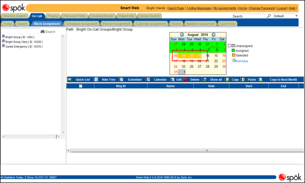Viewport: 305px width, 183px height.
Task: Open the My Assignments link
Action: pyautogui.click(x=225, y=8)
